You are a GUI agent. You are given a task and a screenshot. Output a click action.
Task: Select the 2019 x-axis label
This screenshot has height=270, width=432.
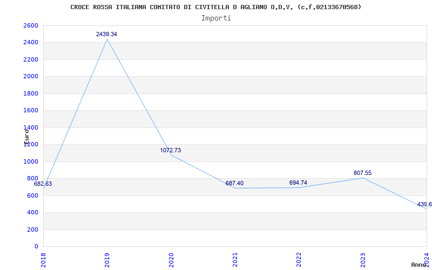click(x=107, y=260)
